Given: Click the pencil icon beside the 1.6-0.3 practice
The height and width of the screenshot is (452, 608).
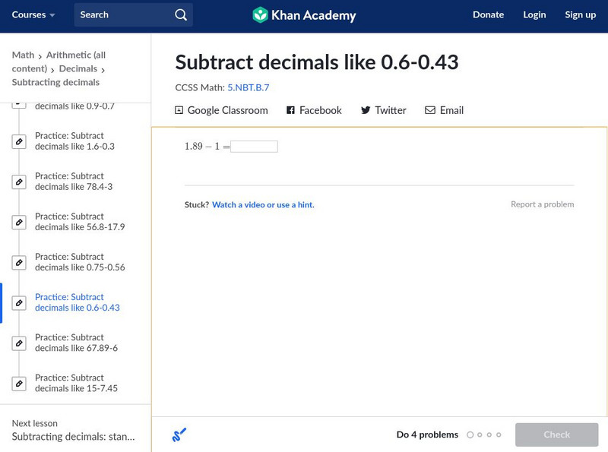Looking at the screenshot, I should click(x=19, y=142).
